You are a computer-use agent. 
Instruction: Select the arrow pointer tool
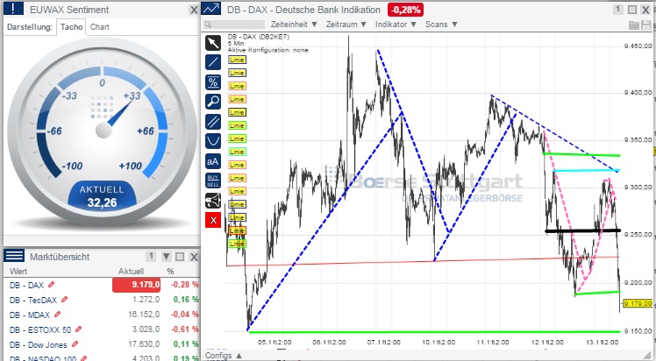[x=213, y=43]
